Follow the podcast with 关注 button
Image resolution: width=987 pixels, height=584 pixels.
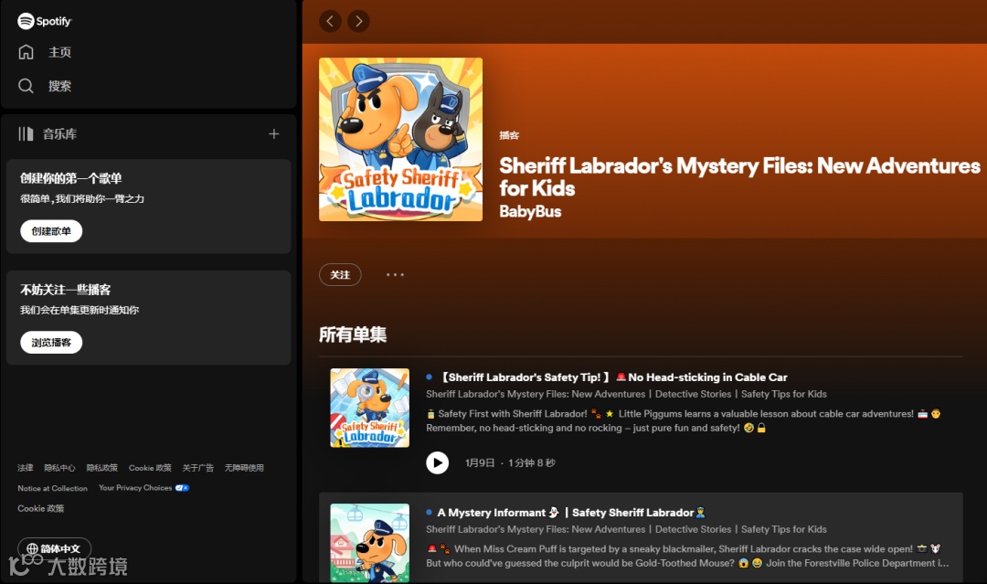point(340,274)
